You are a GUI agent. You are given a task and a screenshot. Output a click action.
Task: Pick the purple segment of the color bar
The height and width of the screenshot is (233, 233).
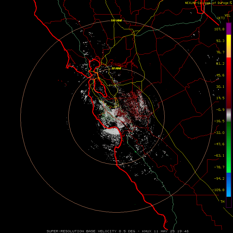(x=229, y=29)
